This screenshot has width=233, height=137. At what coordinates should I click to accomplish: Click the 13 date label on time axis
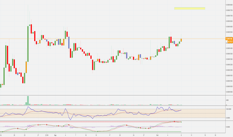click(x=96, y=135)
